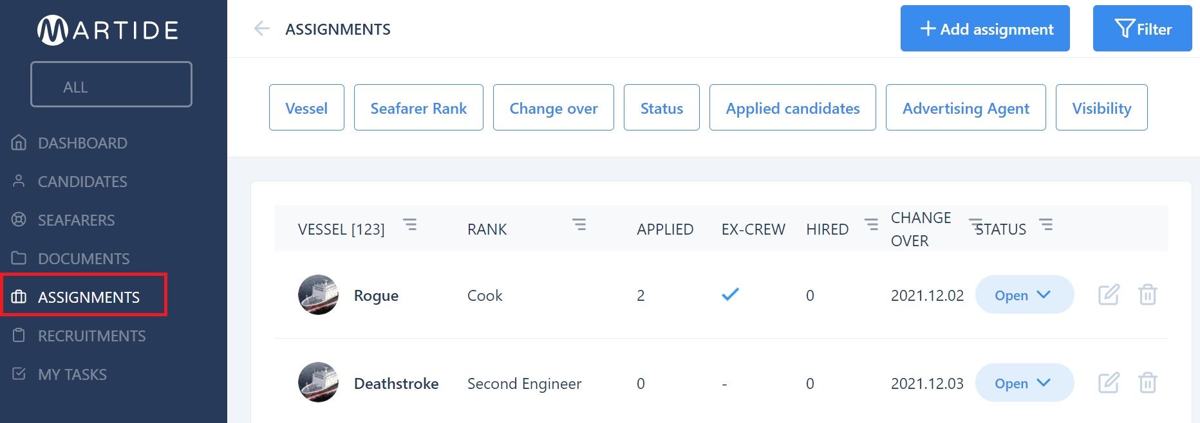Click sort icon next to Change Over column
1200x423 pixels.
[x=976, y=223]
